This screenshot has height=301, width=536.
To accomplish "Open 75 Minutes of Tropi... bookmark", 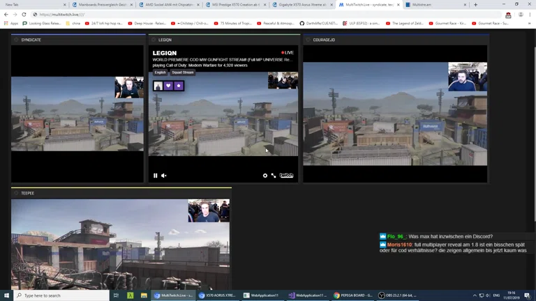I will (233, 24).
